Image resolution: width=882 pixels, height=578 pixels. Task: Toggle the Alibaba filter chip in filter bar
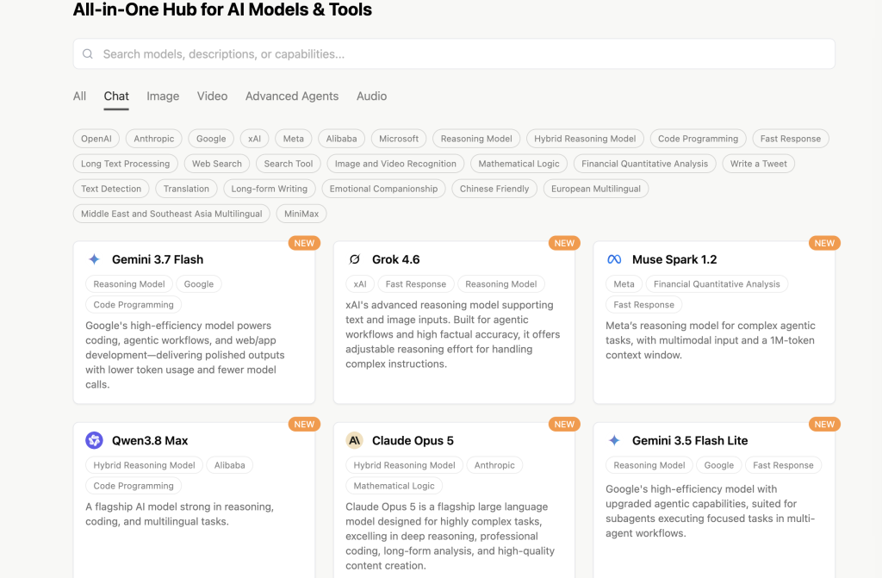coord(341,139)
